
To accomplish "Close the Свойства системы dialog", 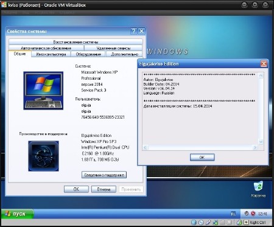I will click(x=141, y=31).
